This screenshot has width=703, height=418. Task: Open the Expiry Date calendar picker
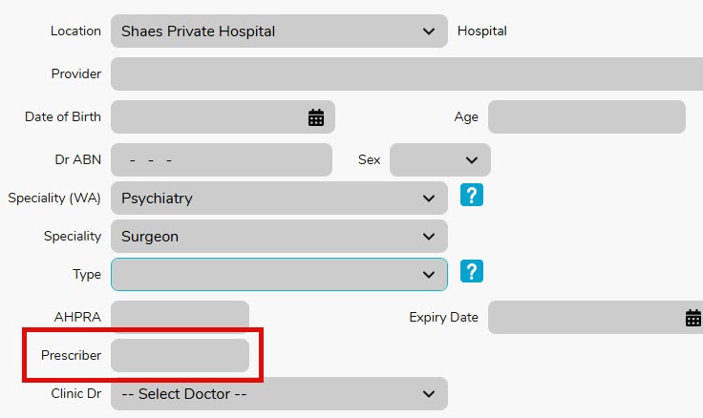tap(693, 318)
